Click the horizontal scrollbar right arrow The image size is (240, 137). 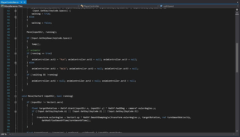234,134
